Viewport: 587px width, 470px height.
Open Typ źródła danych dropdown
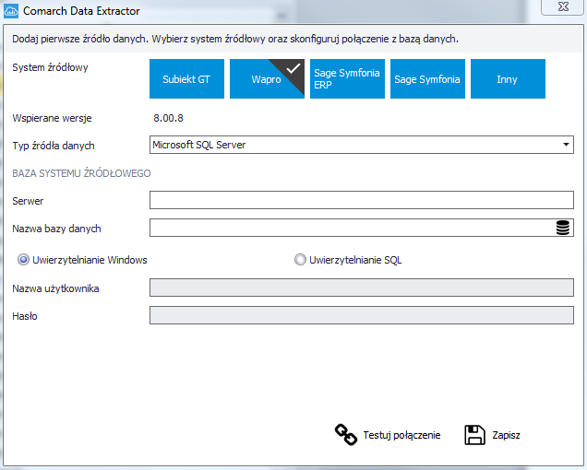[362, 145]
